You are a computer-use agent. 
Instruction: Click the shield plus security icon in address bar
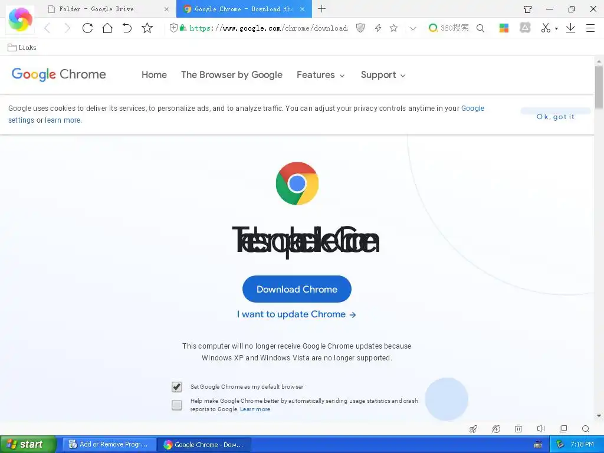[x=174, y=28]
